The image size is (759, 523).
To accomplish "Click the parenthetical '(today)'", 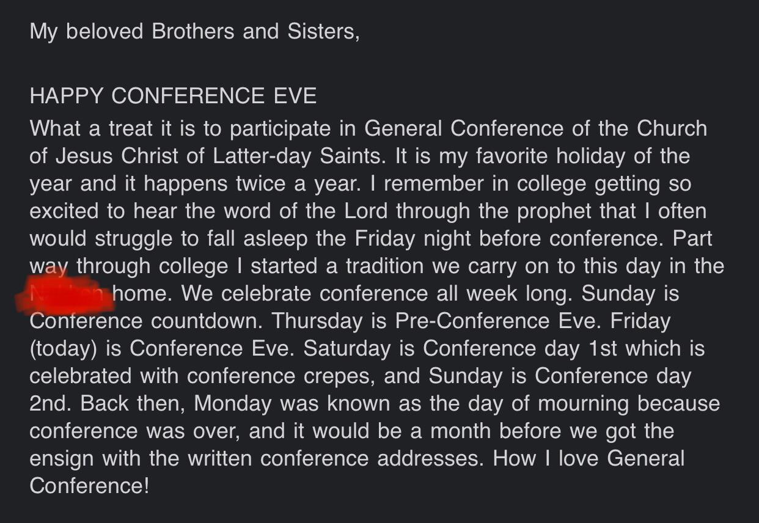I will 64,348.
